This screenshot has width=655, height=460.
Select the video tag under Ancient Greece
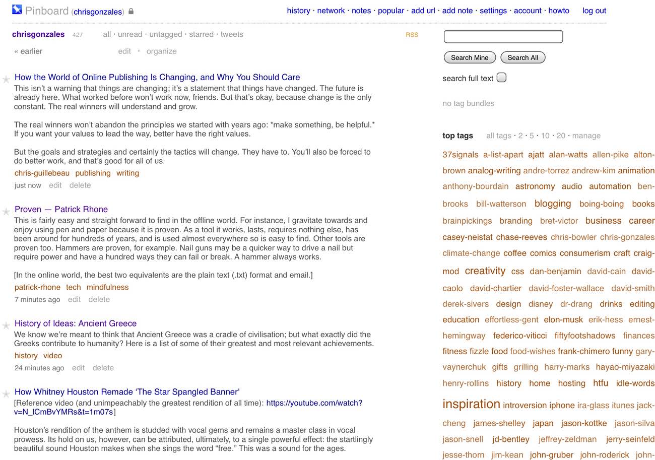[x=52, y=356]
